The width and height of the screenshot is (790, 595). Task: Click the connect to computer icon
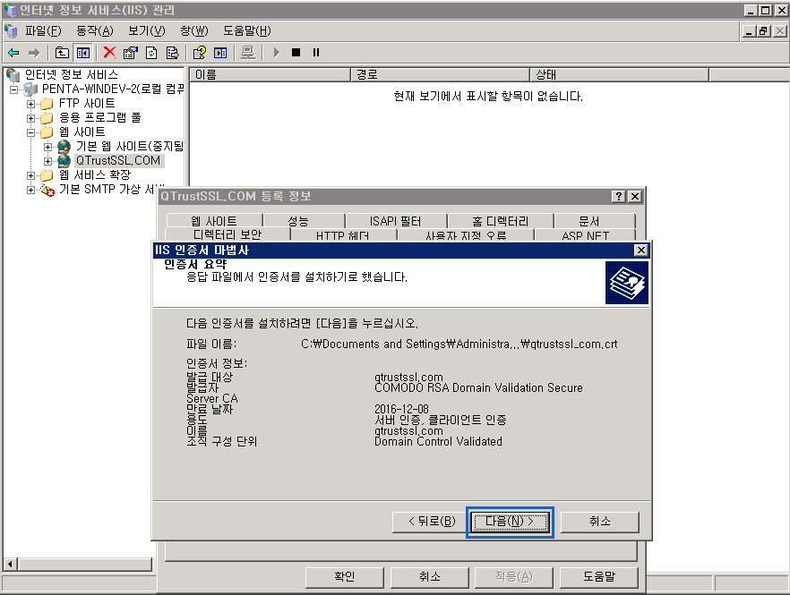tap(248, 53)
